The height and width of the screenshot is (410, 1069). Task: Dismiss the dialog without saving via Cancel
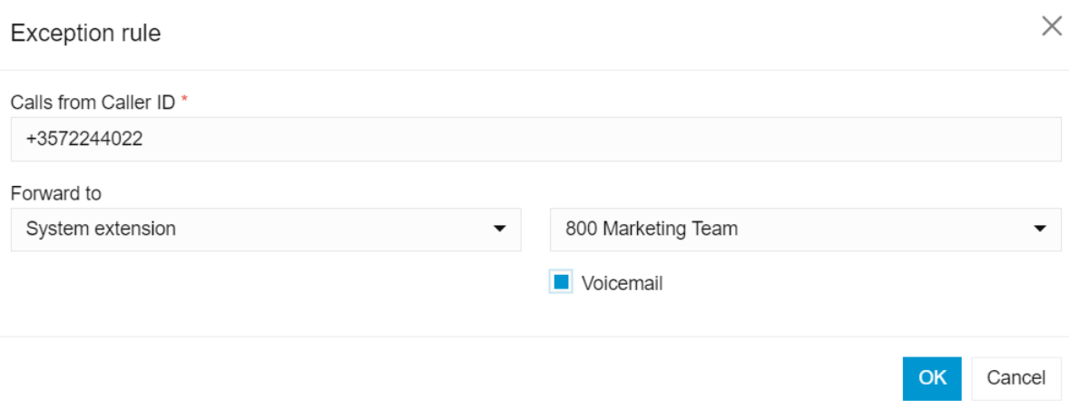tap(1015, 378)
